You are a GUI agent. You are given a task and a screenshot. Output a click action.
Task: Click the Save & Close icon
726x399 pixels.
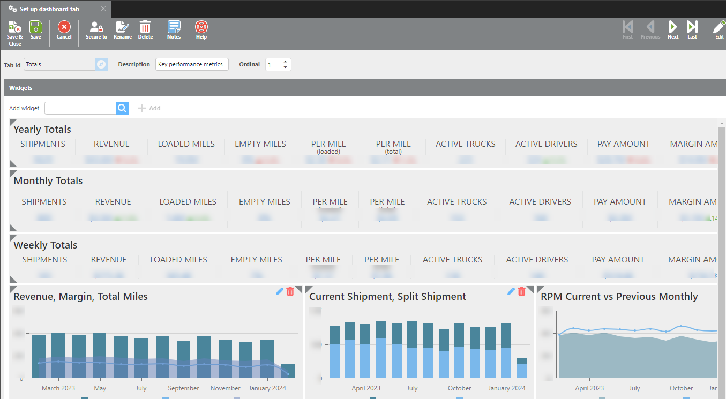[14, 27]
